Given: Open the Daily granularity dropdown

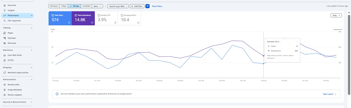Looking at the screenshot, I should tap(336, 15).
